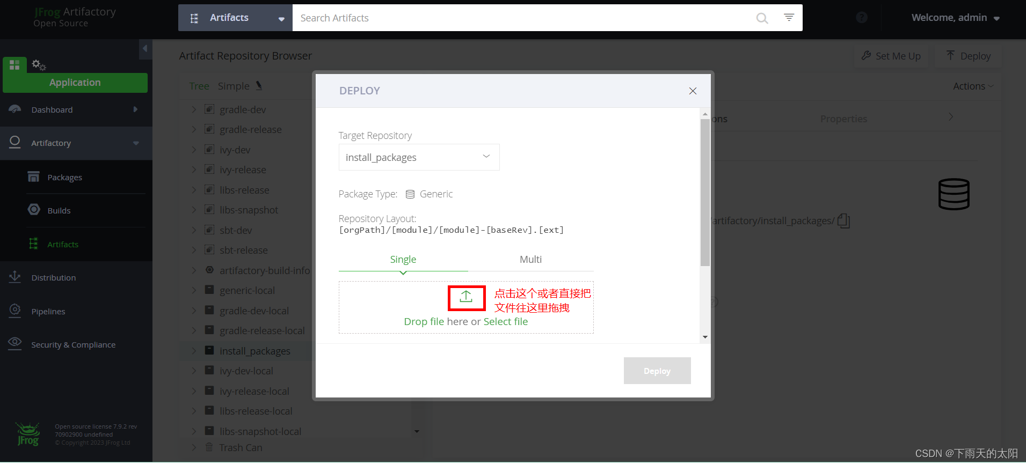This screenshot has height=464, width=1026.
Task: Select the gradle-dev-local repository
Action: tap(254, 311)
